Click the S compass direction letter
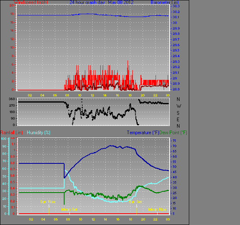Screen dimensions: 240x225 (178, 113)
